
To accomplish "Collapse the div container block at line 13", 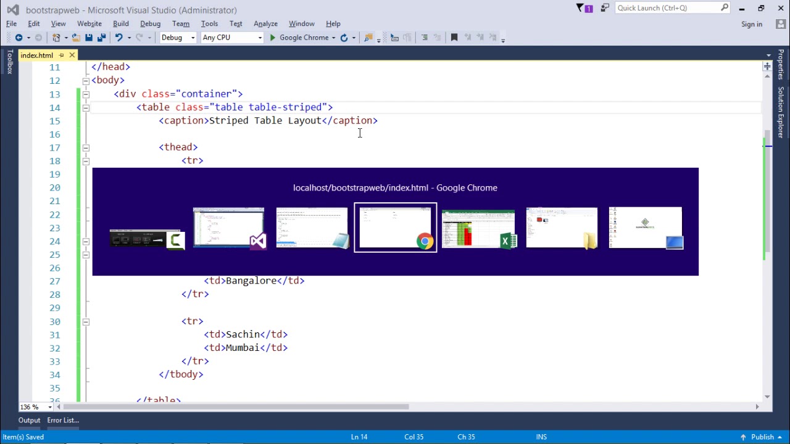I will (86, 94).
